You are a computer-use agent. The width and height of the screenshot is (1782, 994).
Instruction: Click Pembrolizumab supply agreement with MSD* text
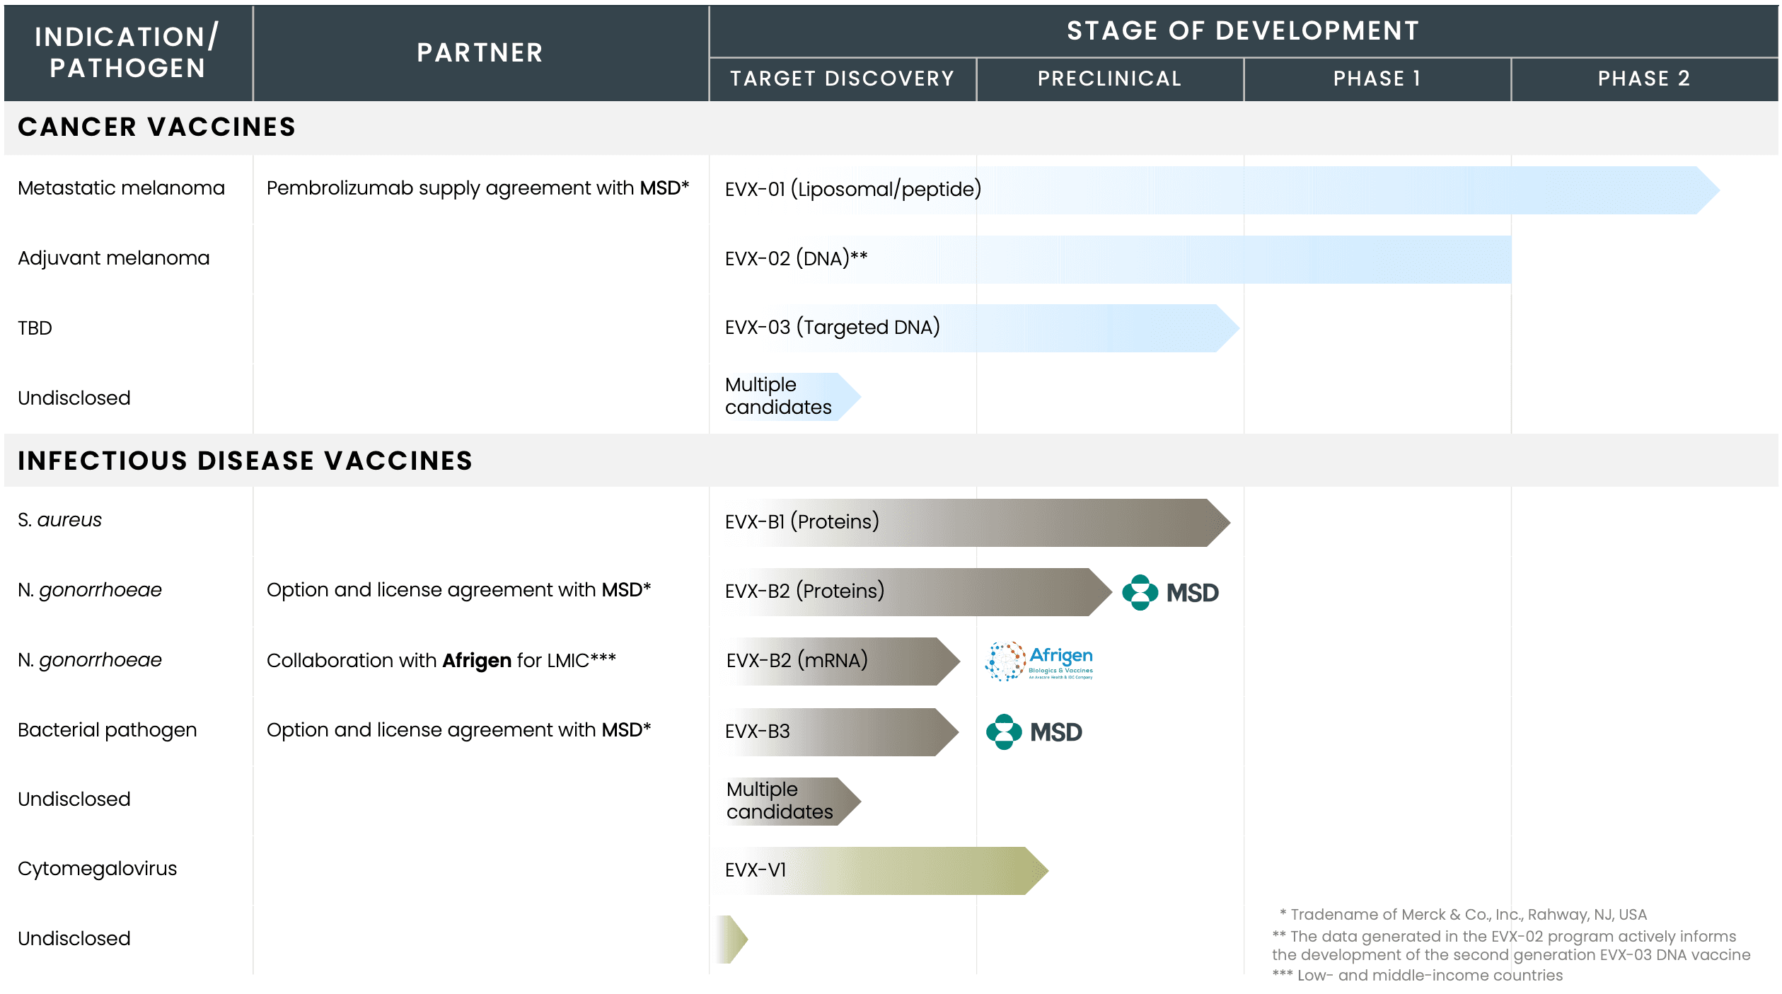478,188
